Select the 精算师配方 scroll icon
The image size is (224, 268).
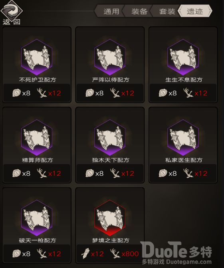pyautogui.click(x=37, y=137)
